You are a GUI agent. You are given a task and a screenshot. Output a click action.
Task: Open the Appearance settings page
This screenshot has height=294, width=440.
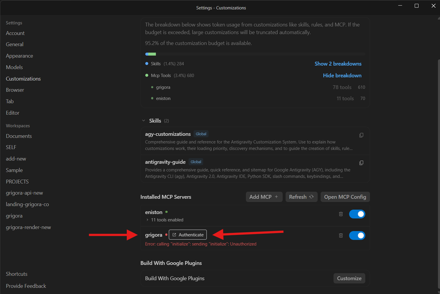[x=19, y=56]
